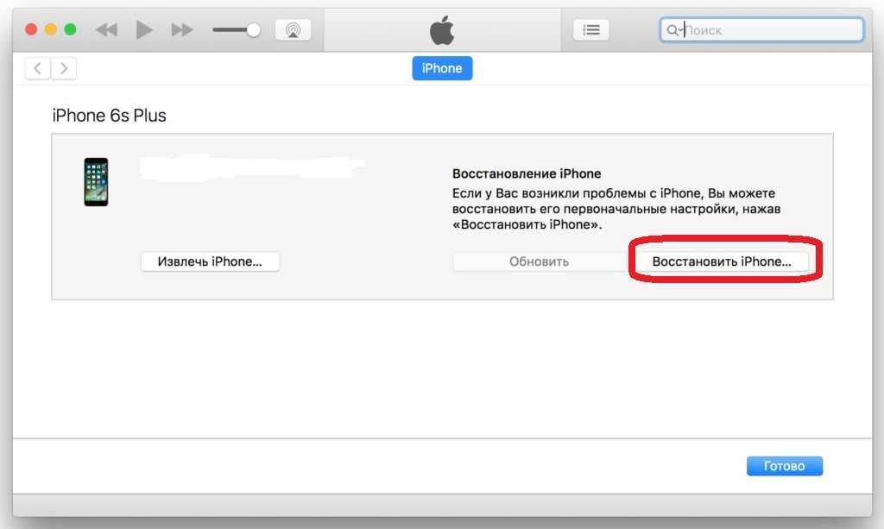Adjust the volume slider knob
The width and height of the screenshot is (884, 529).
coord(254,30)
